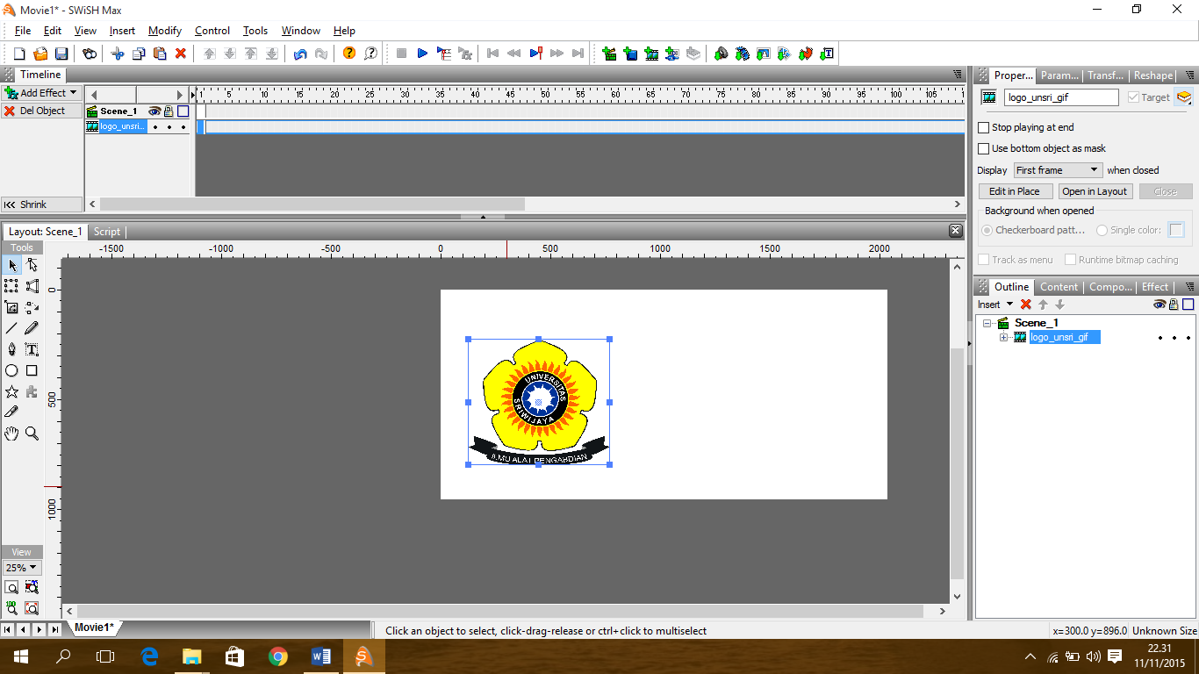Select the Rectangle tool
This screenshot has height=674, width=1199.
coord(32,370)
